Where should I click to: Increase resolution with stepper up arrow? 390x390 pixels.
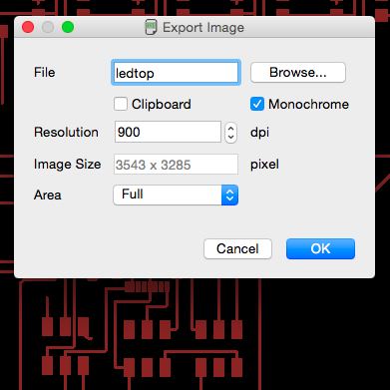click(230, 128)
